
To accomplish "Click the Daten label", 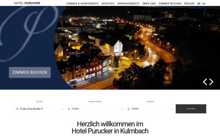I will 40,102.
